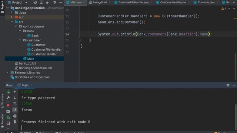Click the Exit icon in Run toolbar
The height and width of the screenshot is (133, 237).
click(x=8, y=123)
